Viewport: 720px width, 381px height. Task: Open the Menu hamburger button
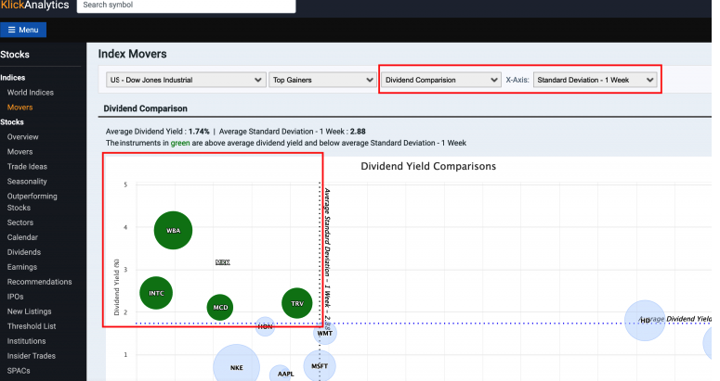23,30
